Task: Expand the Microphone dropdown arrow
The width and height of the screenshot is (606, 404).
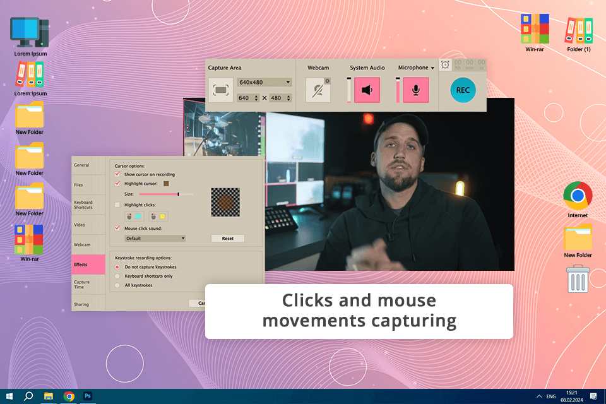Action: [432, 68]
